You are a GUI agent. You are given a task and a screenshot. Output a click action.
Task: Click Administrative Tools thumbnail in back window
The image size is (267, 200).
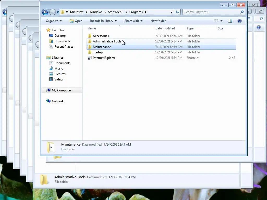click(x=44, y=180)
